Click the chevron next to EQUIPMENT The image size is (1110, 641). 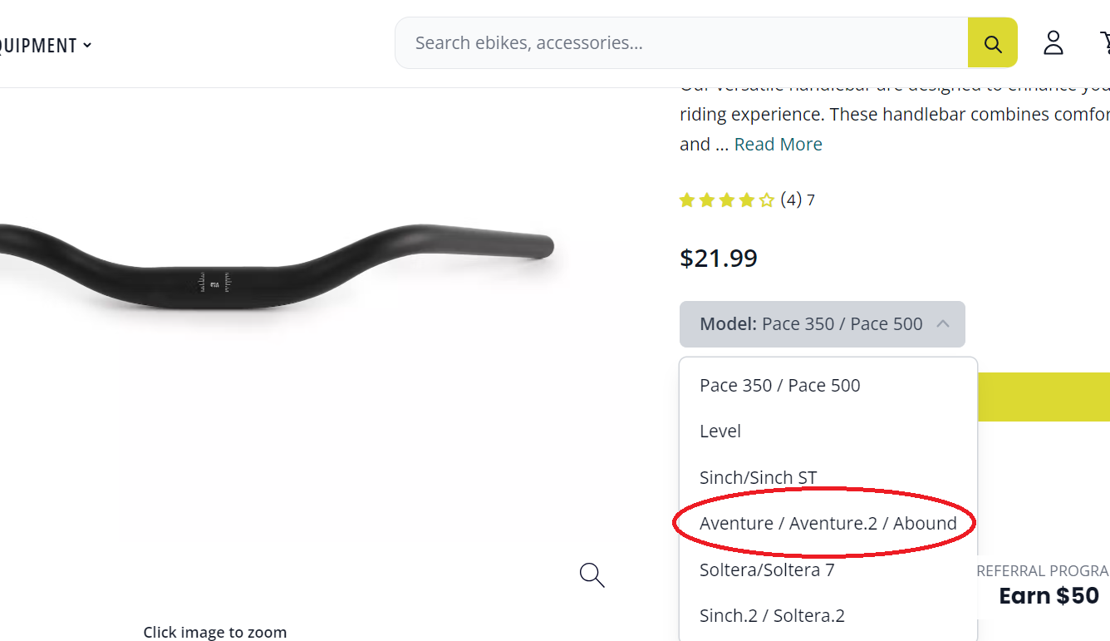(86, 45)
